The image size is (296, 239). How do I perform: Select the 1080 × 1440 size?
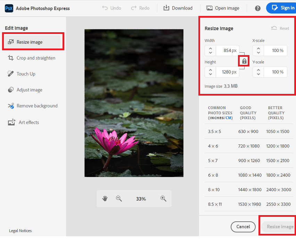[250, 175]
